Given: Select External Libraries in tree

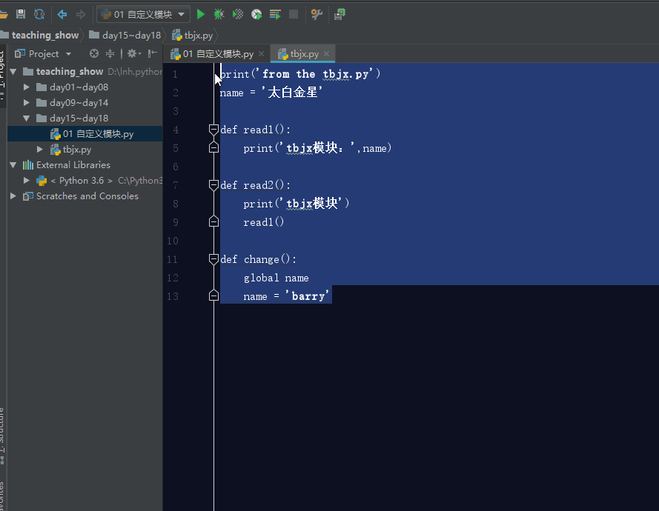Looking at the screenshot, I should coord(73,165).
